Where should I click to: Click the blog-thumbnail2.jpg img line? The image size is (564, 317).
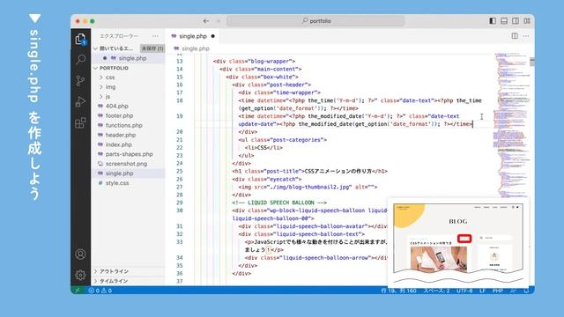[x=308, y=187]
